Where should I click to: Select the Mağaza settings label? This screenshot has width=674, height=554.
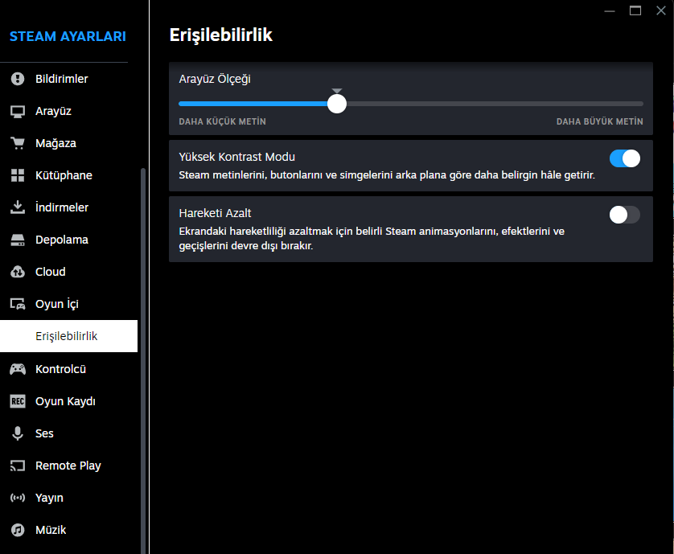[55, 143]
